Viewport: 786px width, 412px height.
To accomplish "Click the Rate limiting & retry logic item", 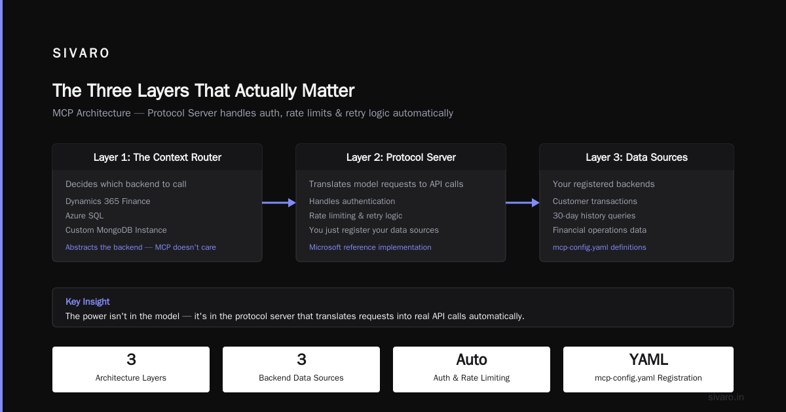I will coord(356,216).
